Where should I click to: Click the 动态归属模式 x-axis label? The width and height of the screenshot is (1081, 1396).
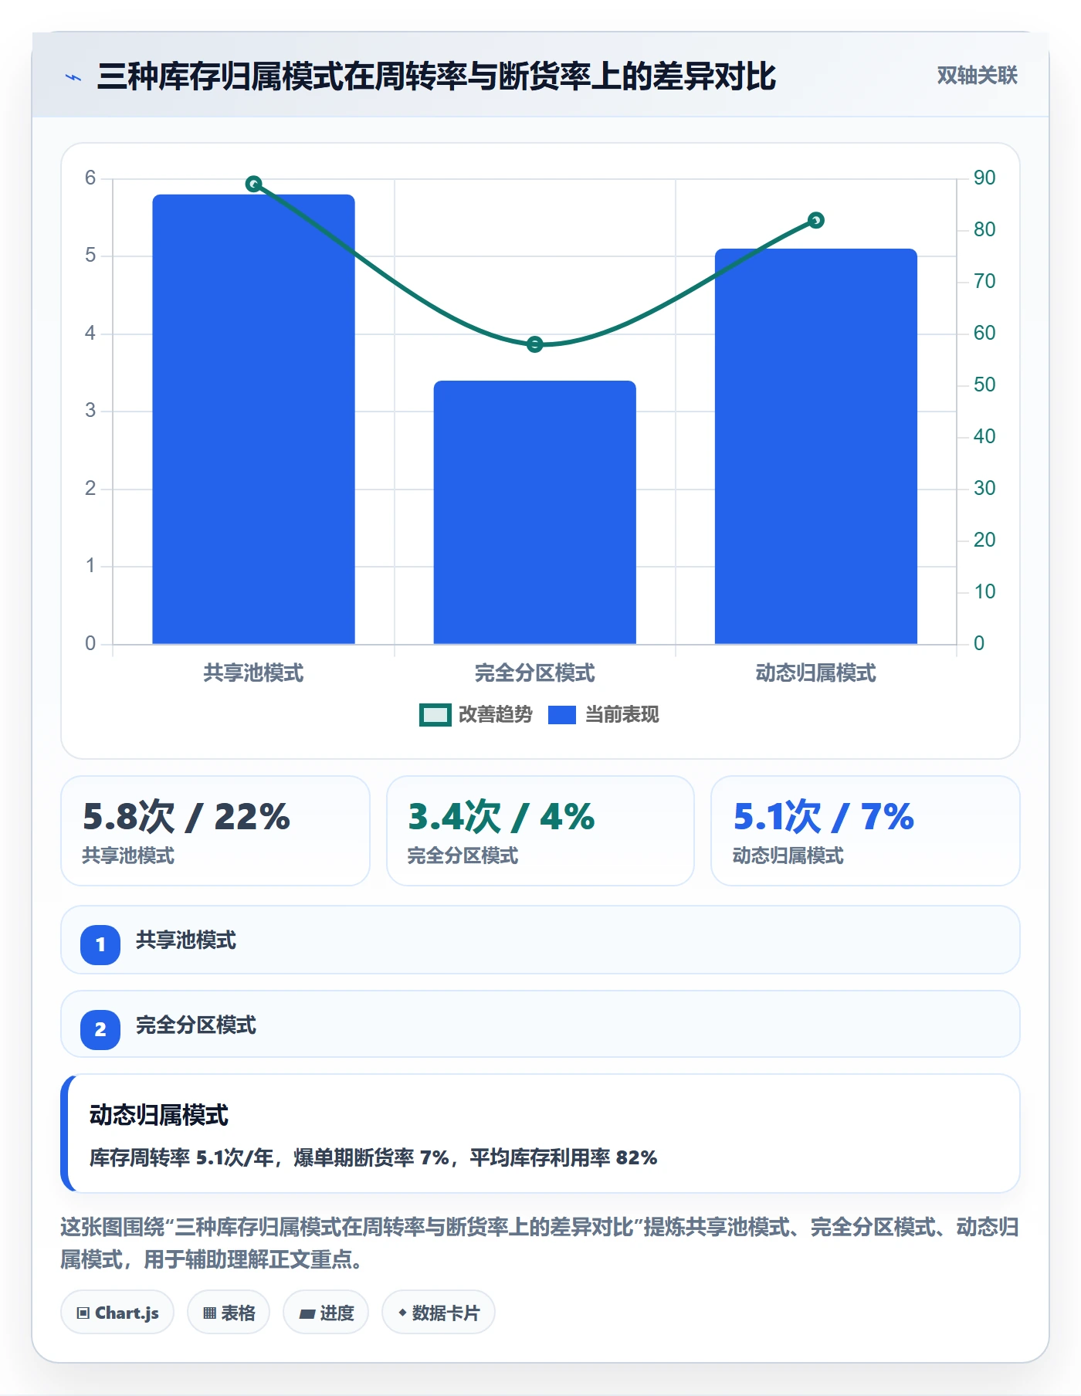(815, 673)
